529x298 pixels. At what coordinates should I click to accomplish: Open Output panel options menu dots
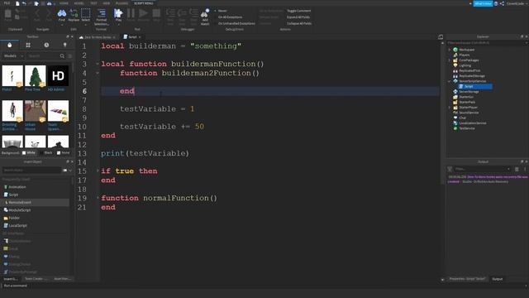[x=525, y=169]
